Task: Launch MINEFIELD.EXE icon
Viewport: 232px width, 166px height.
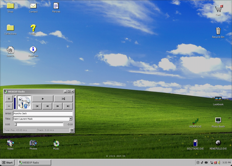Action: click(x=218, y=143)
